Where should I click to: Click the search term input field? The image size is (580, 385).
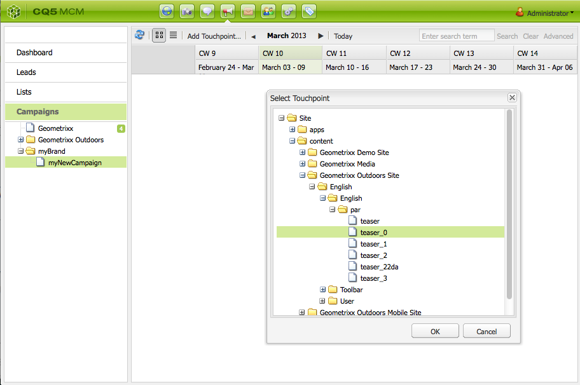[457, 36]
